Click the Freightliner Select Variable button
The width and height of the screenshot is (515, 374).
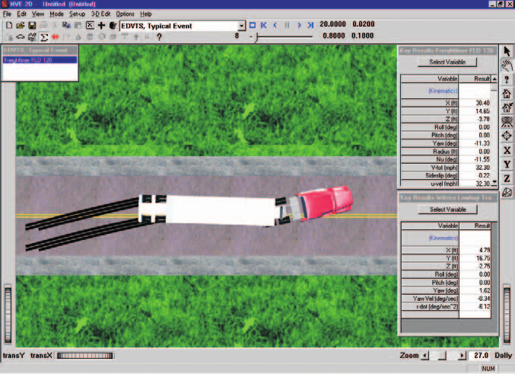[447, 62]
